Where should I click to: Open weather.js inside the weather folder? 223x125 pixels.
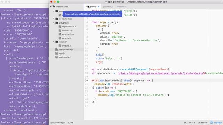pyautogui.click(x=67, y=45)
